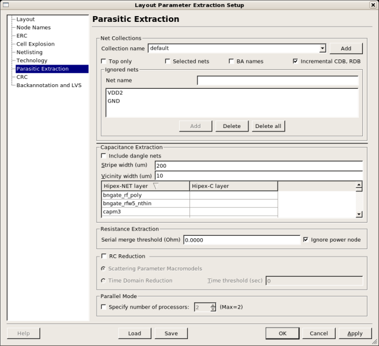Expand the Collection name dropdown
Viewport: 379px width, 346px height.
pyautogui.click(x=322, y=48)
